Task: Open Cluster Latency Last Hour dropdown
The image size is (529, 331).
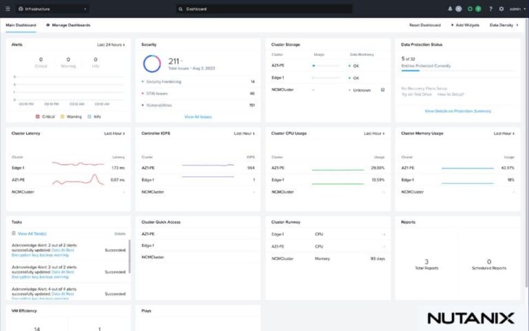Action: click(114, 134)
